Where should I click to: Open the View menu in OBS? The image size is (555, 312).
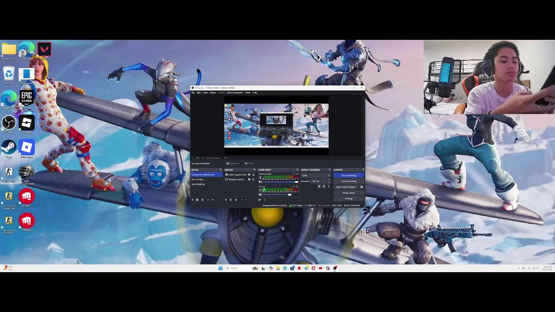(205, 93)
